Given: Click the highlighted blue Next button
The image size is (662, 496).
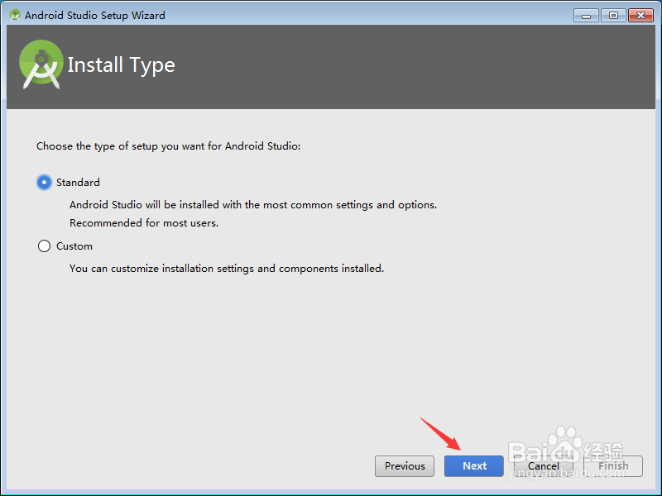Looking at the screenshot, I should point(473,465).
